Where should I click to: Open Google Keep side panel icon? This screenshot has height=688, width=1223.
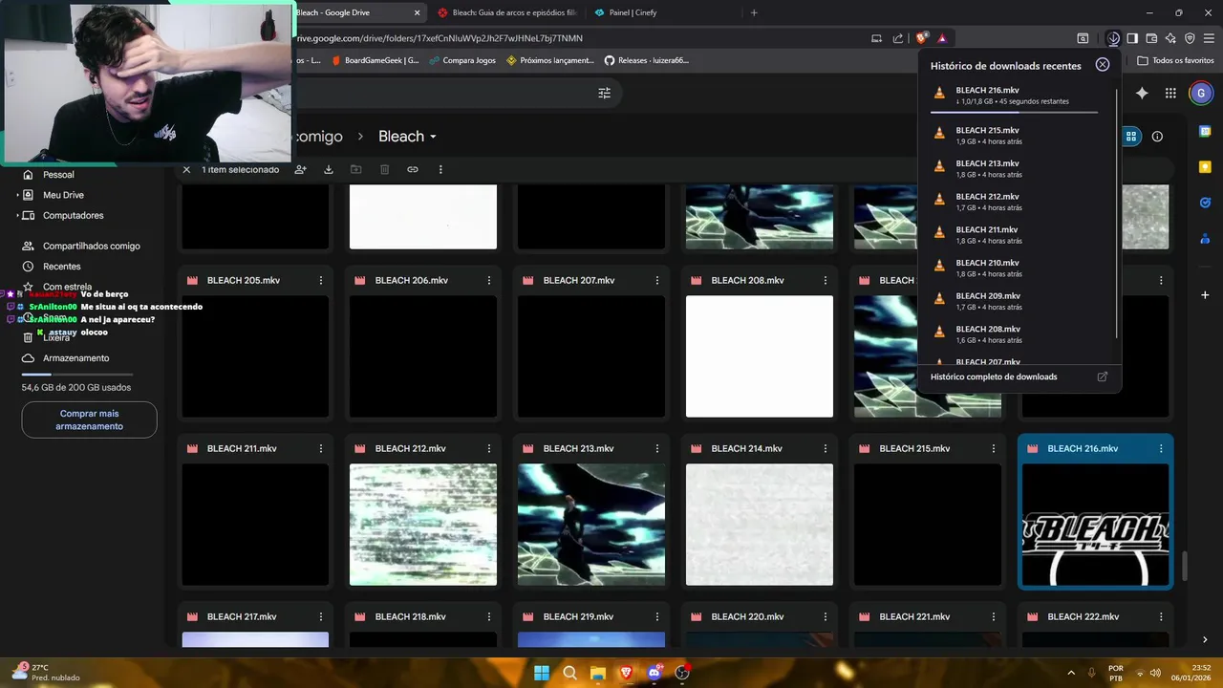pos(1205,167)
